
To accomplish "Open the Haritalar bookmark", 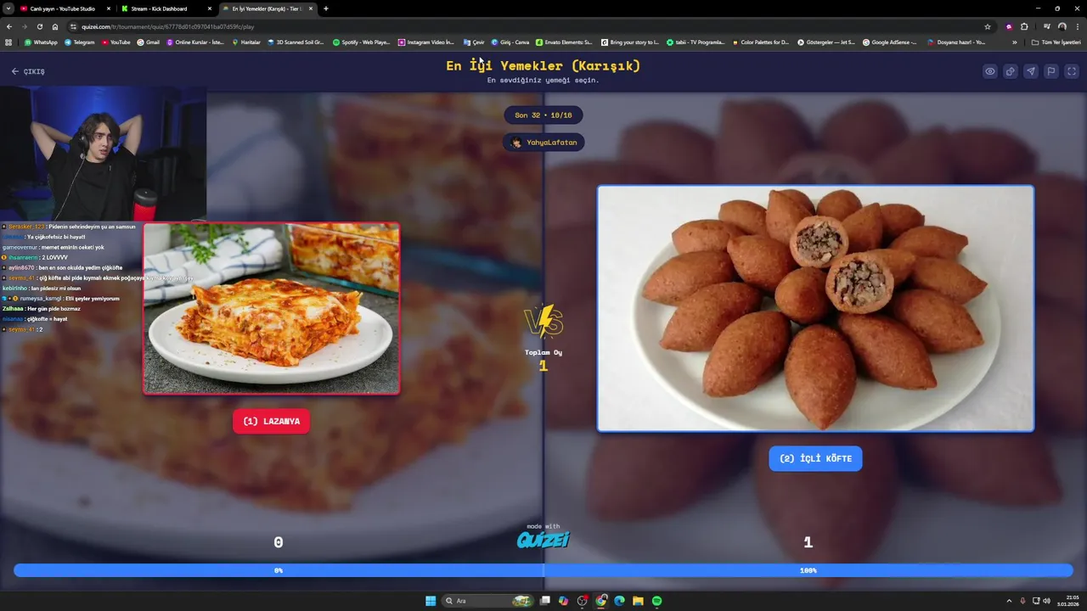I will click(x=247, y=42).
